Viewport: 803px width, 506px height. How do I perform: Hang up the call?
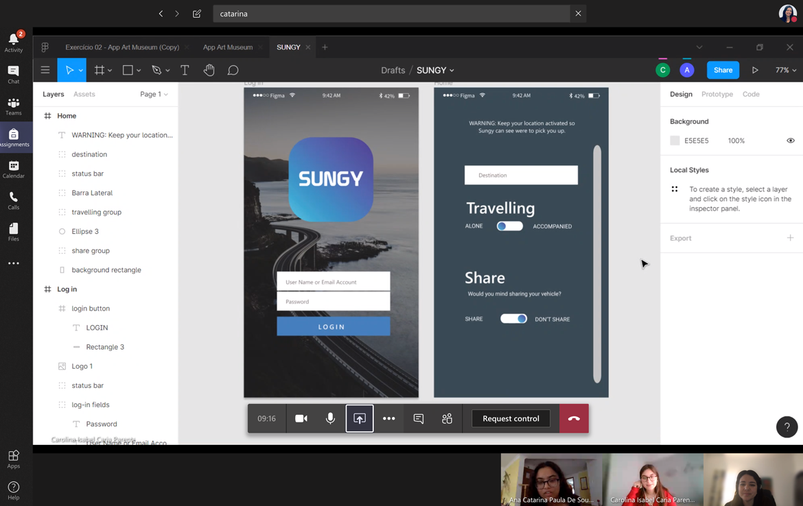click(574, 418)
